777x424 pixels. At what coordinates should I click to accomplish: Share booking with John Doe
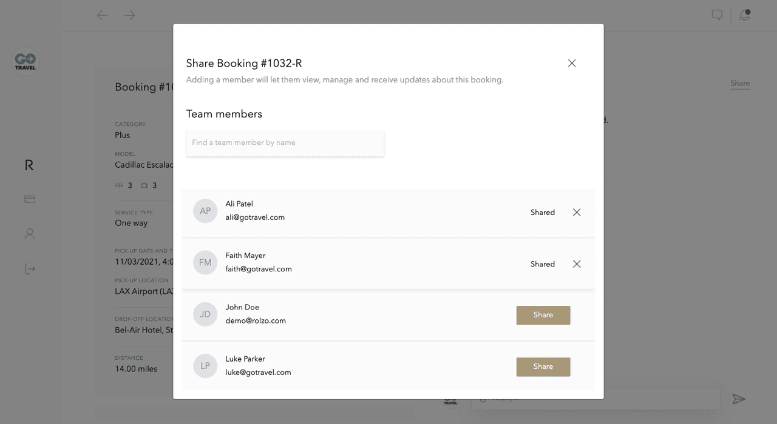click(x=543, y=315)
